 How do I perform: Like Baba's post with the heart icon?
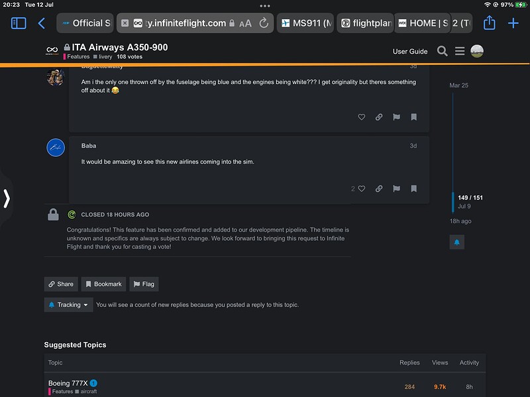(x=361, y=189)
